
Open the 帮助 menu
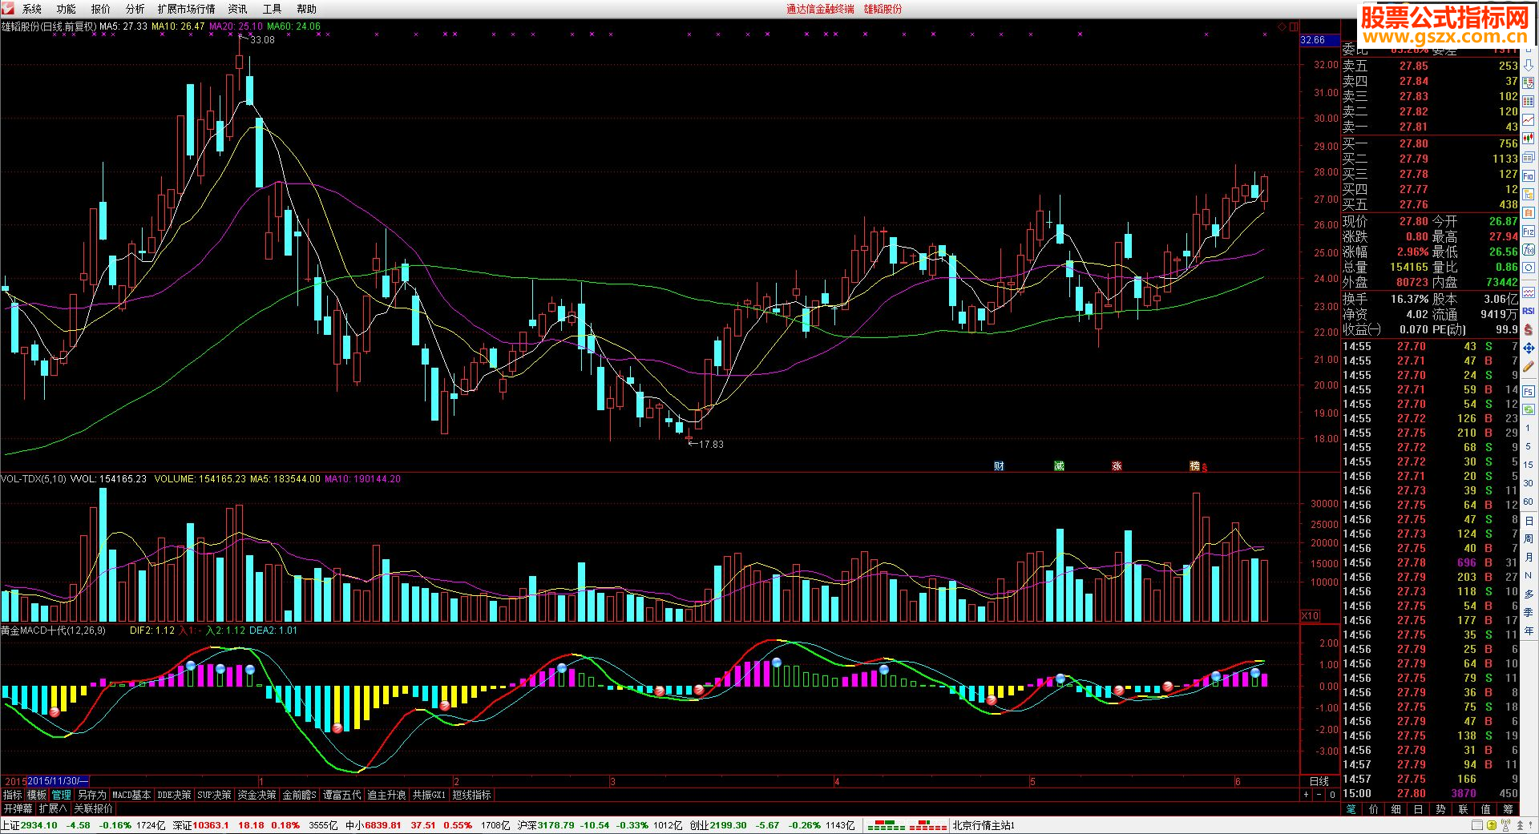pyautogui.click(x=307, y=9)
